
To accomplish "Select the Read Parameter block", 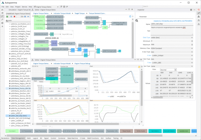I will click(41, 131).
